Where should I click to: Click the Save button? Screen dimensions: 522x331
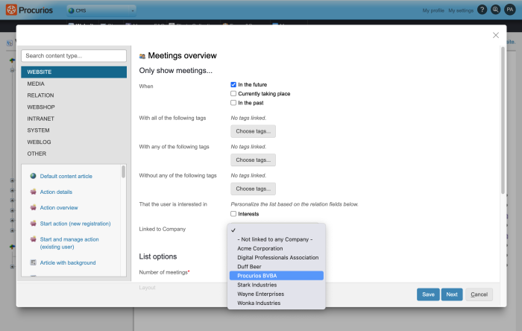coord(428,294)
